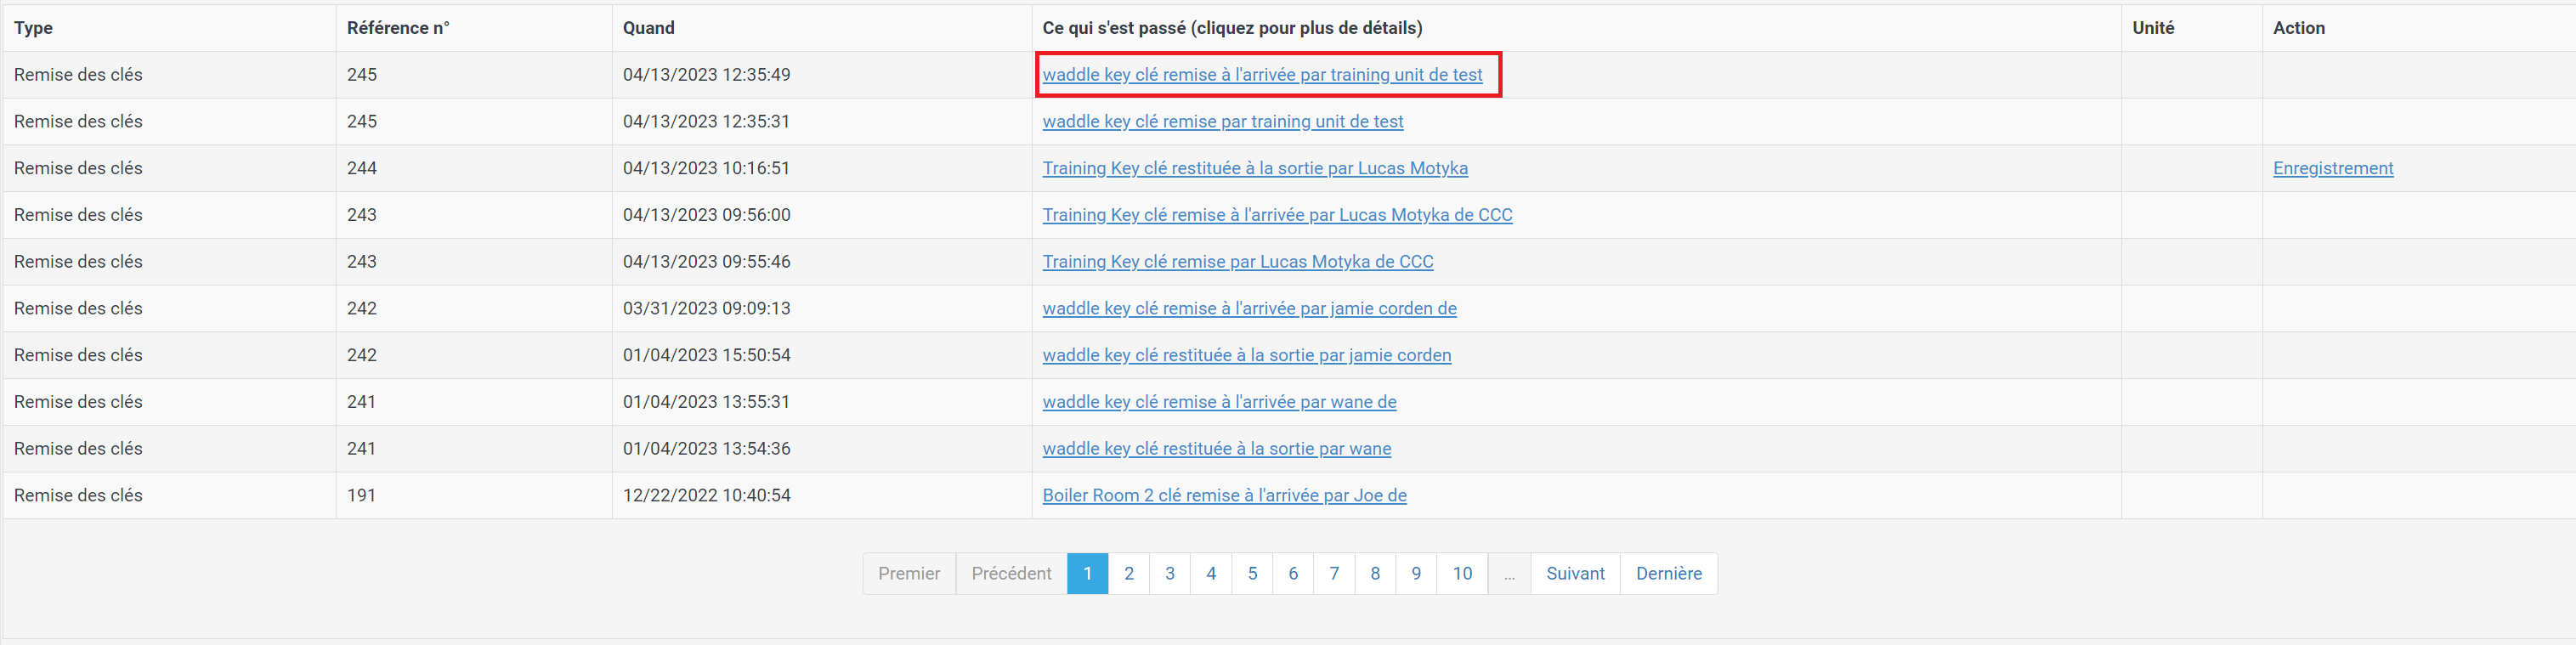Open 'Boiler Room 2 clé remise à l'arrivée par Joe de'
Viewport: 2576px width, 645px height.
point(1224,495)
